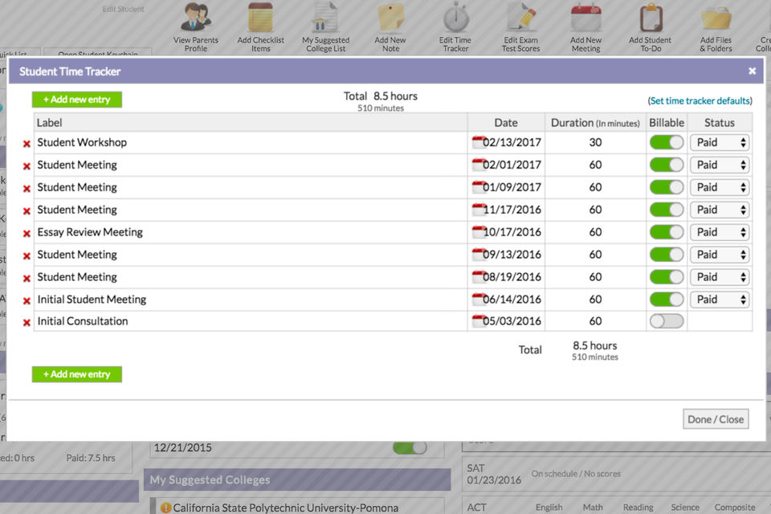Viewport: 771px width, 514px height.
Task: Click top Add new entry button
Action: click(77, 100)
